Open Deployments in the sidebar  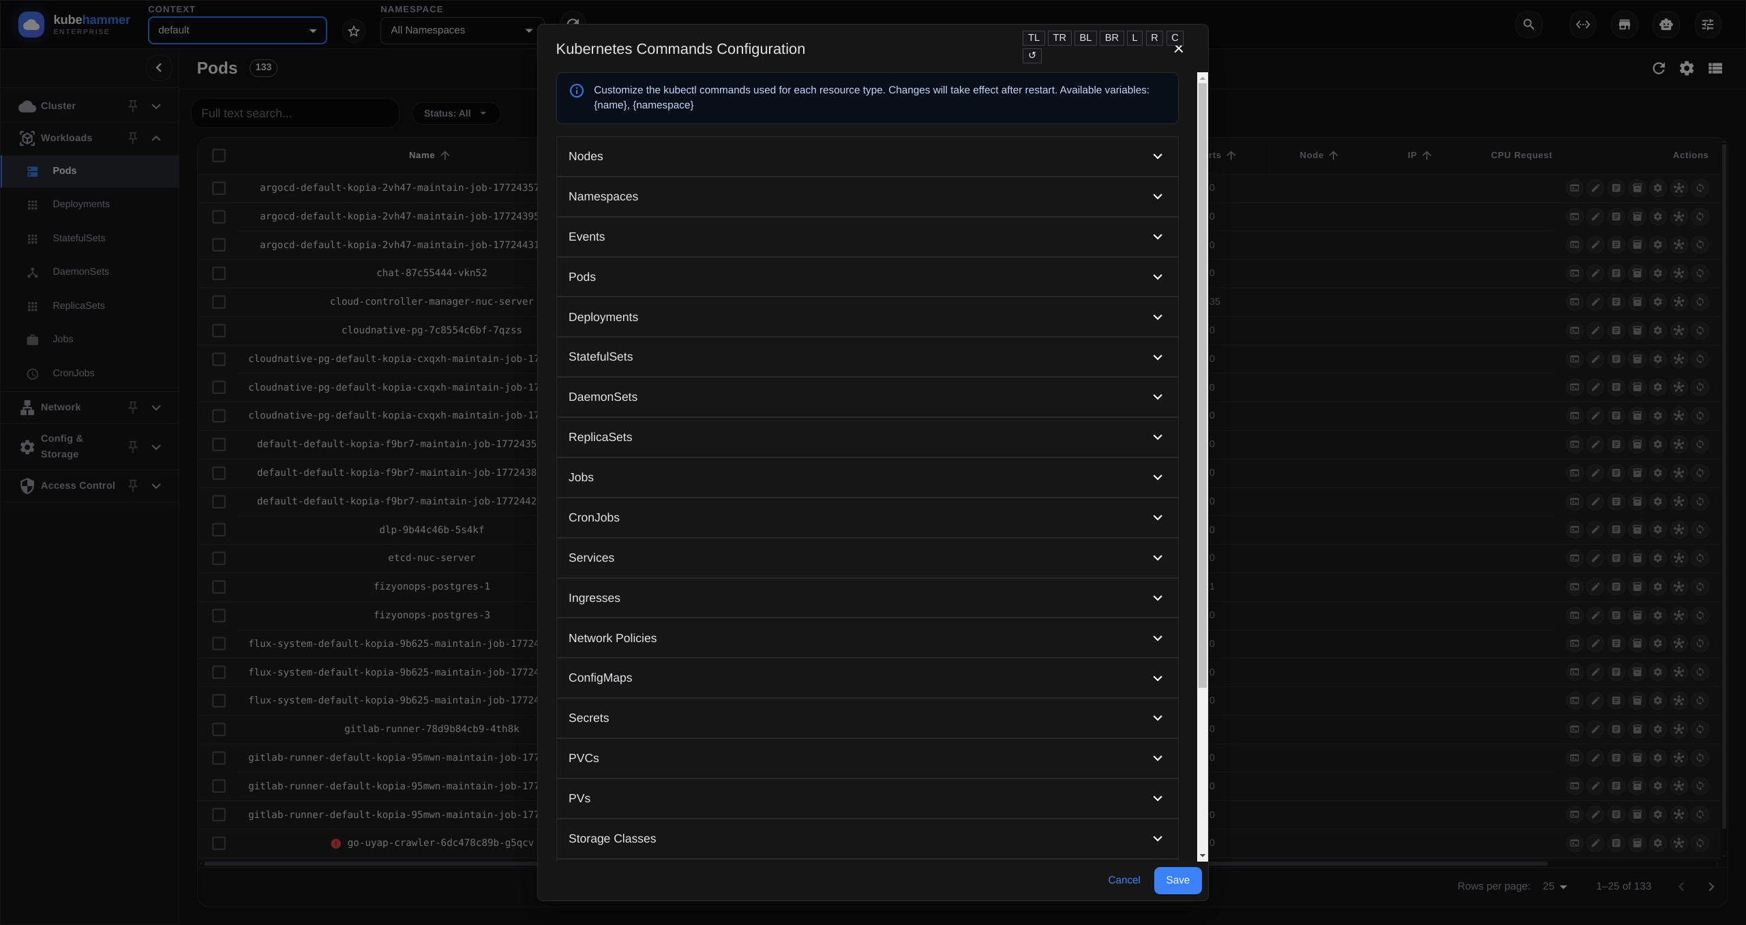click(89, 204)
